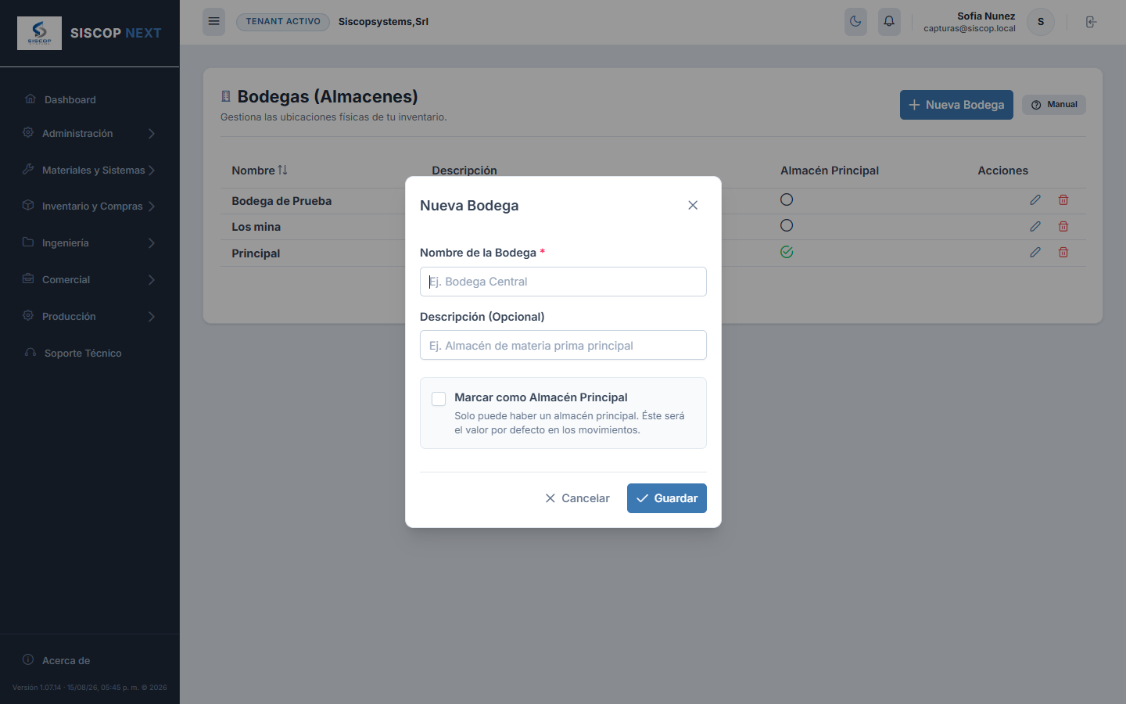Expand Materiales y Sistemas menu
Viewport: 1126px width, 704px height.
[89, 170]
